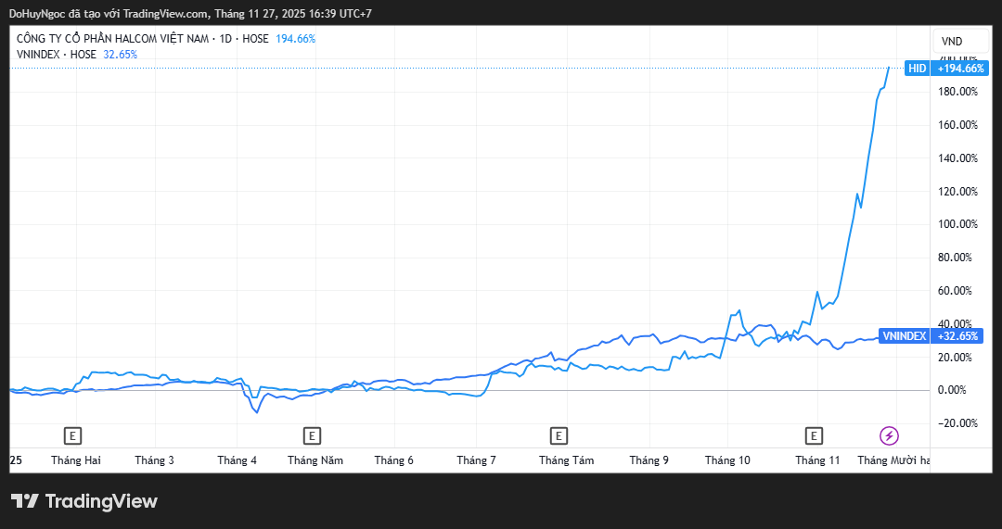Click the 160.00% axis label
Viewport: 1002px width, 529px height.
point(957,125)
